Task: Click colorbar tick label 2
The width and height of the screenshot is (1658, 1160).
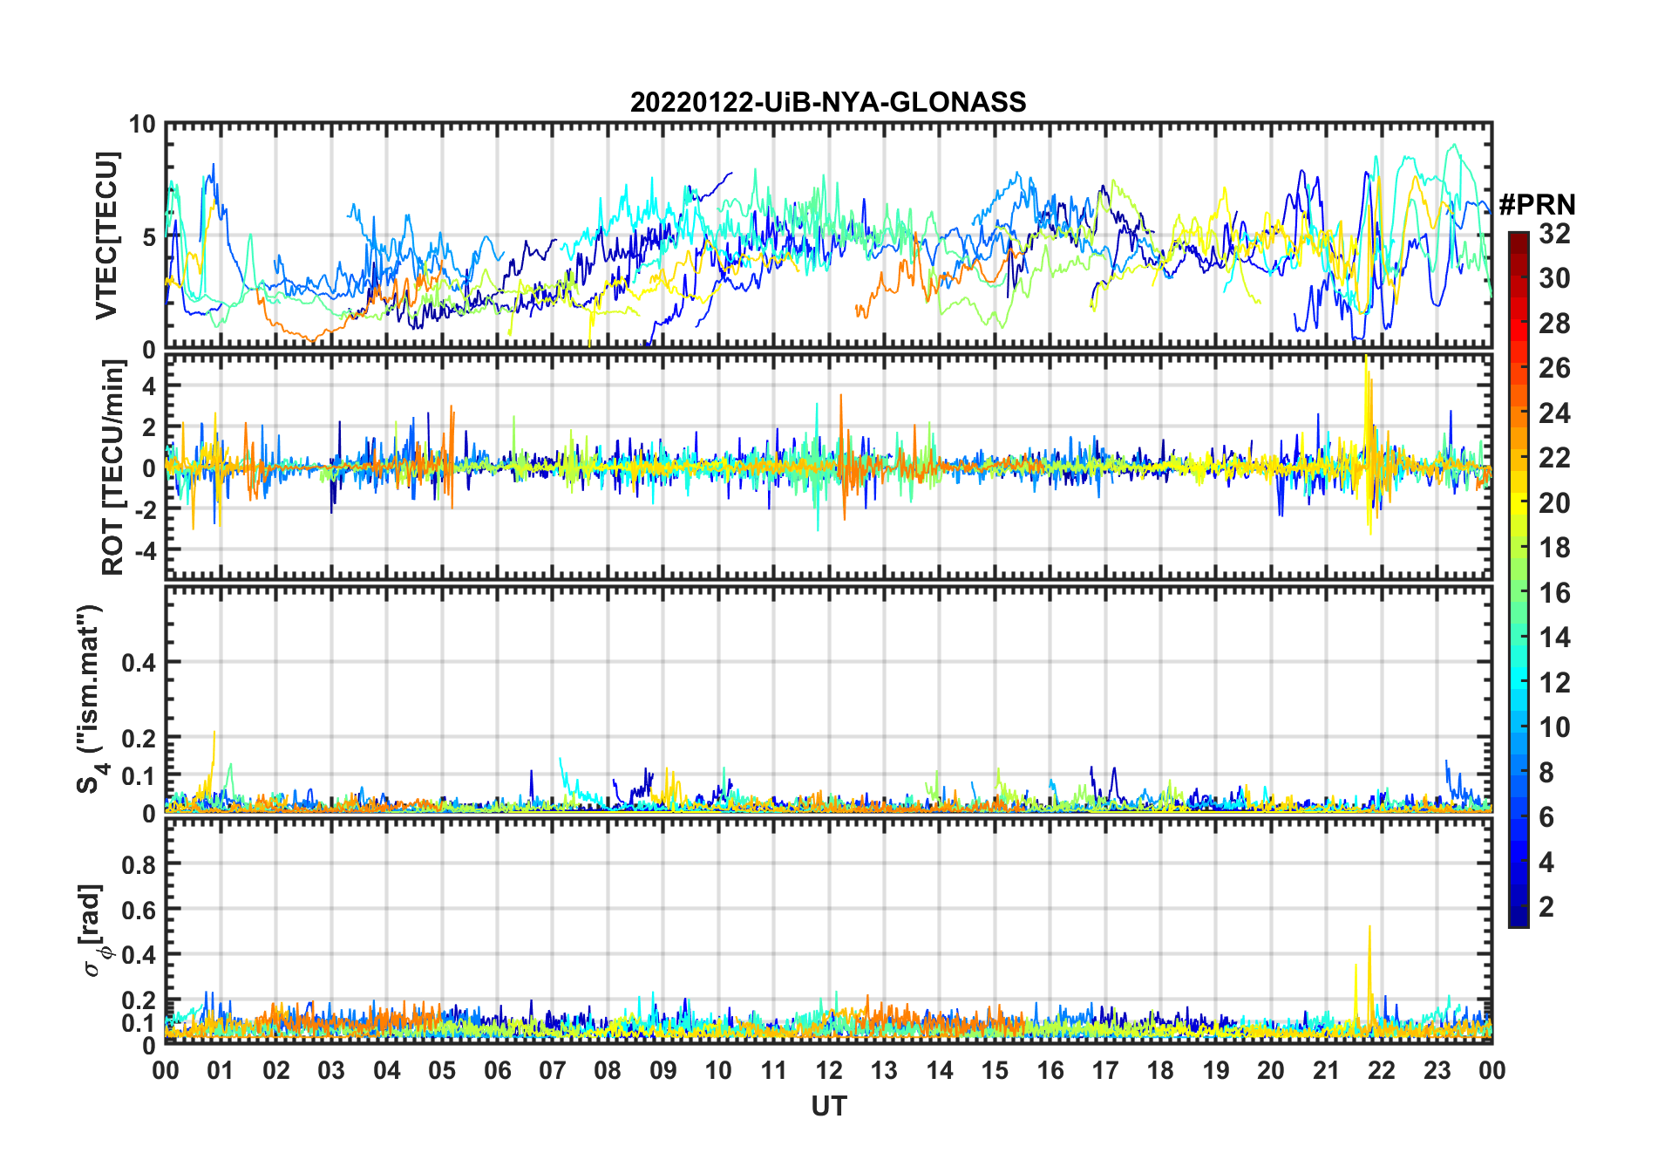Action: 1546,907
